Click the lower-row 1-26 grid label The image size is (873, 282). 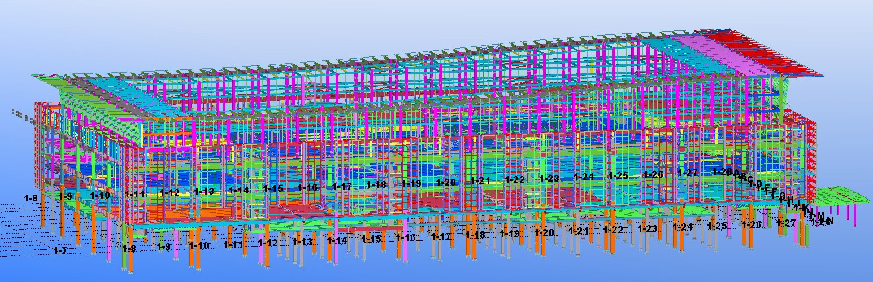tap(752, 224)
